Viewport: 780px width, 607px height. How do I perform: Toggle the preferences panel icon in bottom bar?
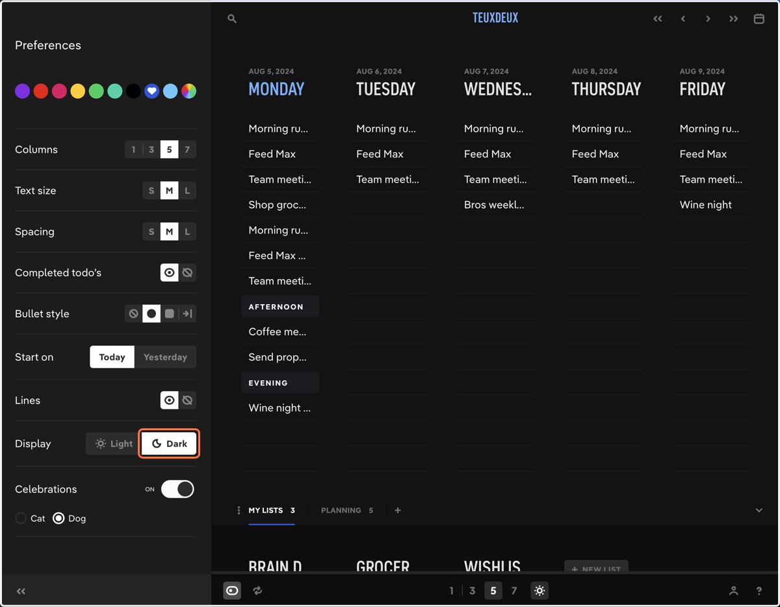232,591
